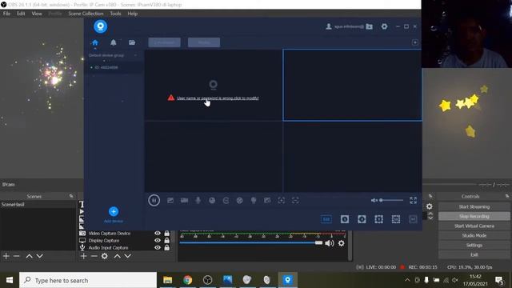Open the OBS Edit menu
This screenshot has height=288, width=512.
point(21,14)
